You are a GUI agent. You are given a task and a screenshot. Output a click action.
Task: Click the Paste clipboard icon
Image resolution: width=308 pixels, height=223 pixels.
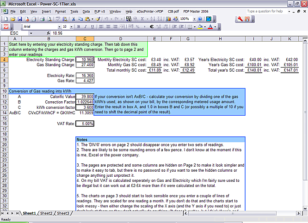pyautogui.click(x=87, y=19)
